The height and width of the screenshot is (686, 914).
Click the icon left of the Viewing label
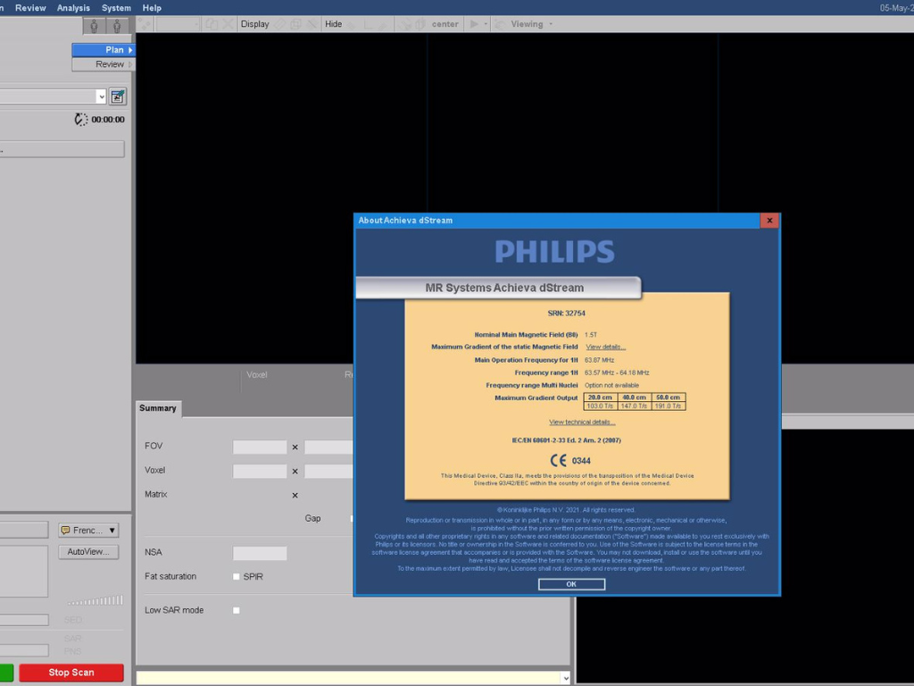click(x=500, y=24)
